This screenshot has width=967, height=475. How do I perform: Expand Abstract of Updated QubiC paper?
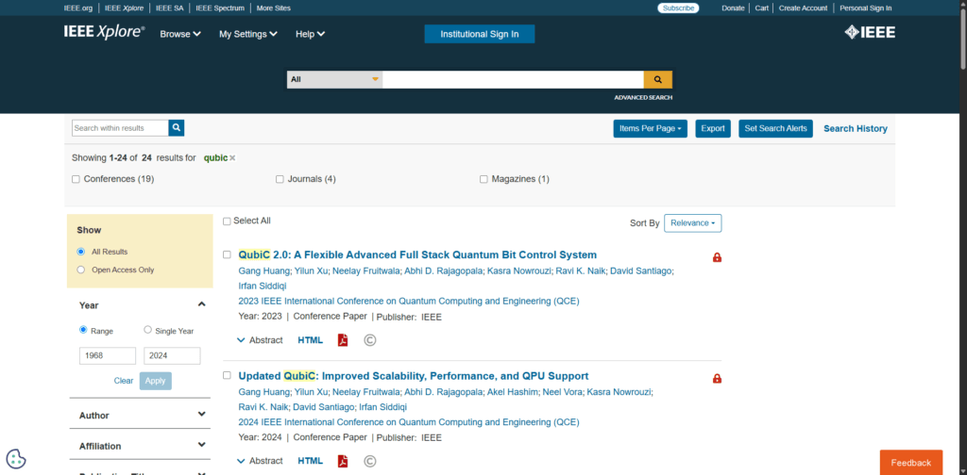[260, 461]
